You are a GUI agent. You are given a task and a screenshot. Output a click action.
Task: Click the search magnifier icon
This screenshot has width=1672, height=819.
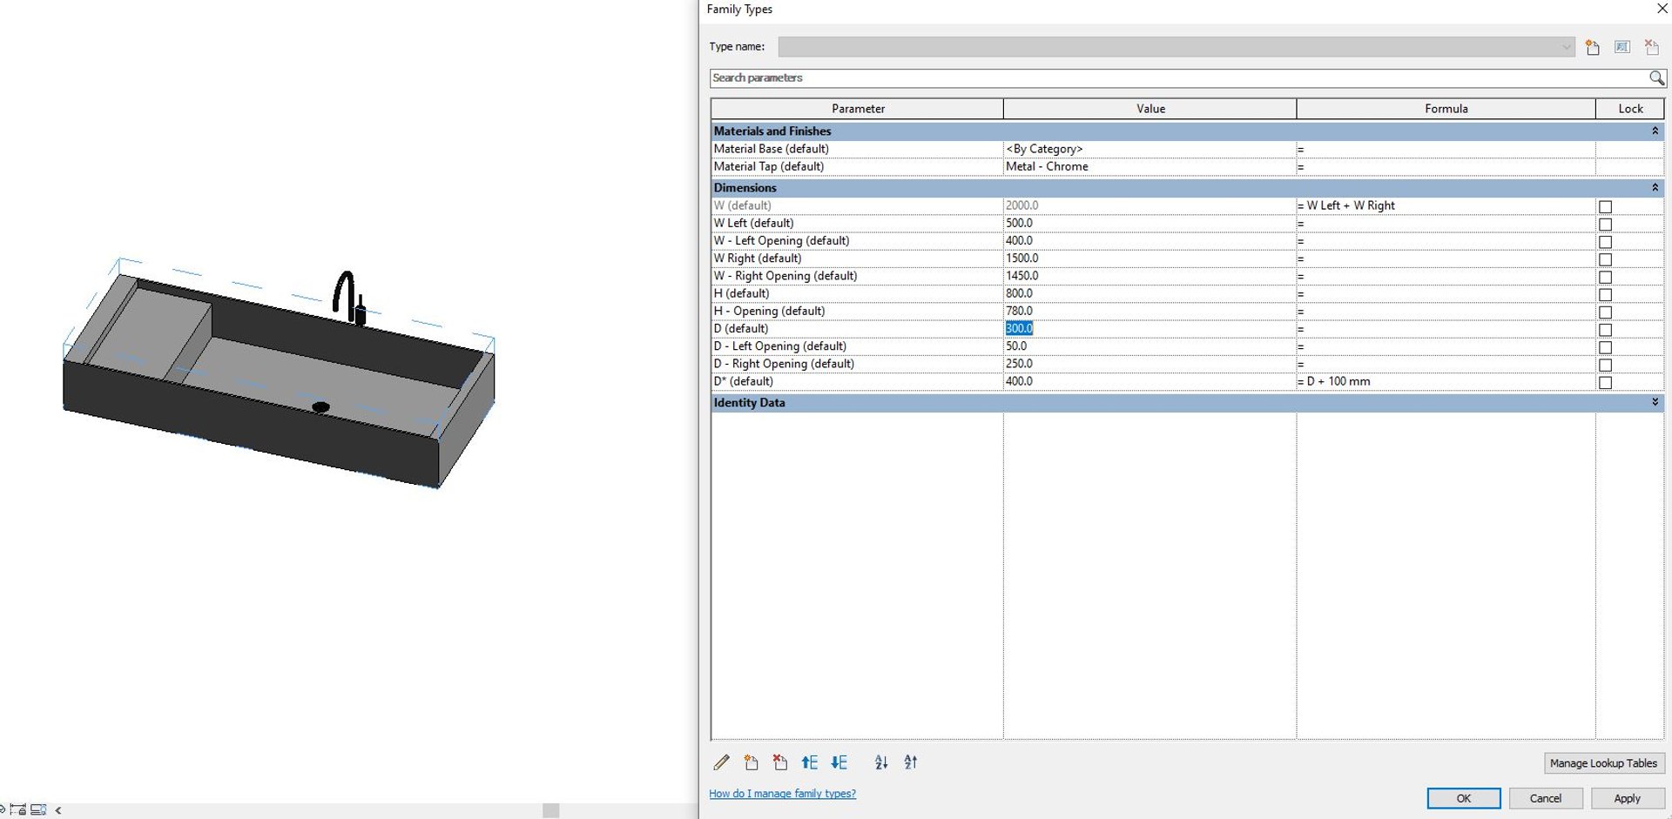1656,78
